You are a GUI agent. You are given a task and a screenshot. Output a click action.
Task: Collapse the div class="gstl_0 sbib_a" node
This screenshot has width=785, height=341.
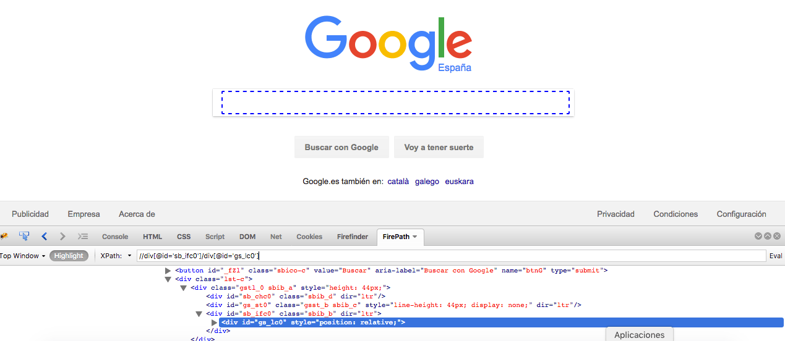184,288
